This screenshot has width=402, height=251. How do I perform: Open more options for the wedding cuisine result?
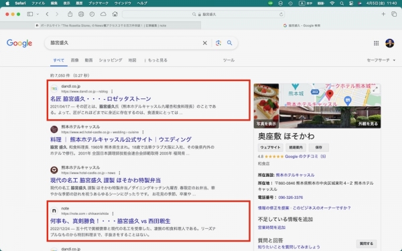(x=143, y=132)
